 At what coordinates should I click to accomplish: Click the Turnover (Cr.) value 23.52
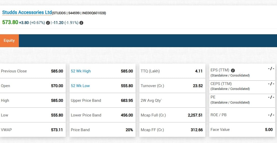tap(198, 86)
